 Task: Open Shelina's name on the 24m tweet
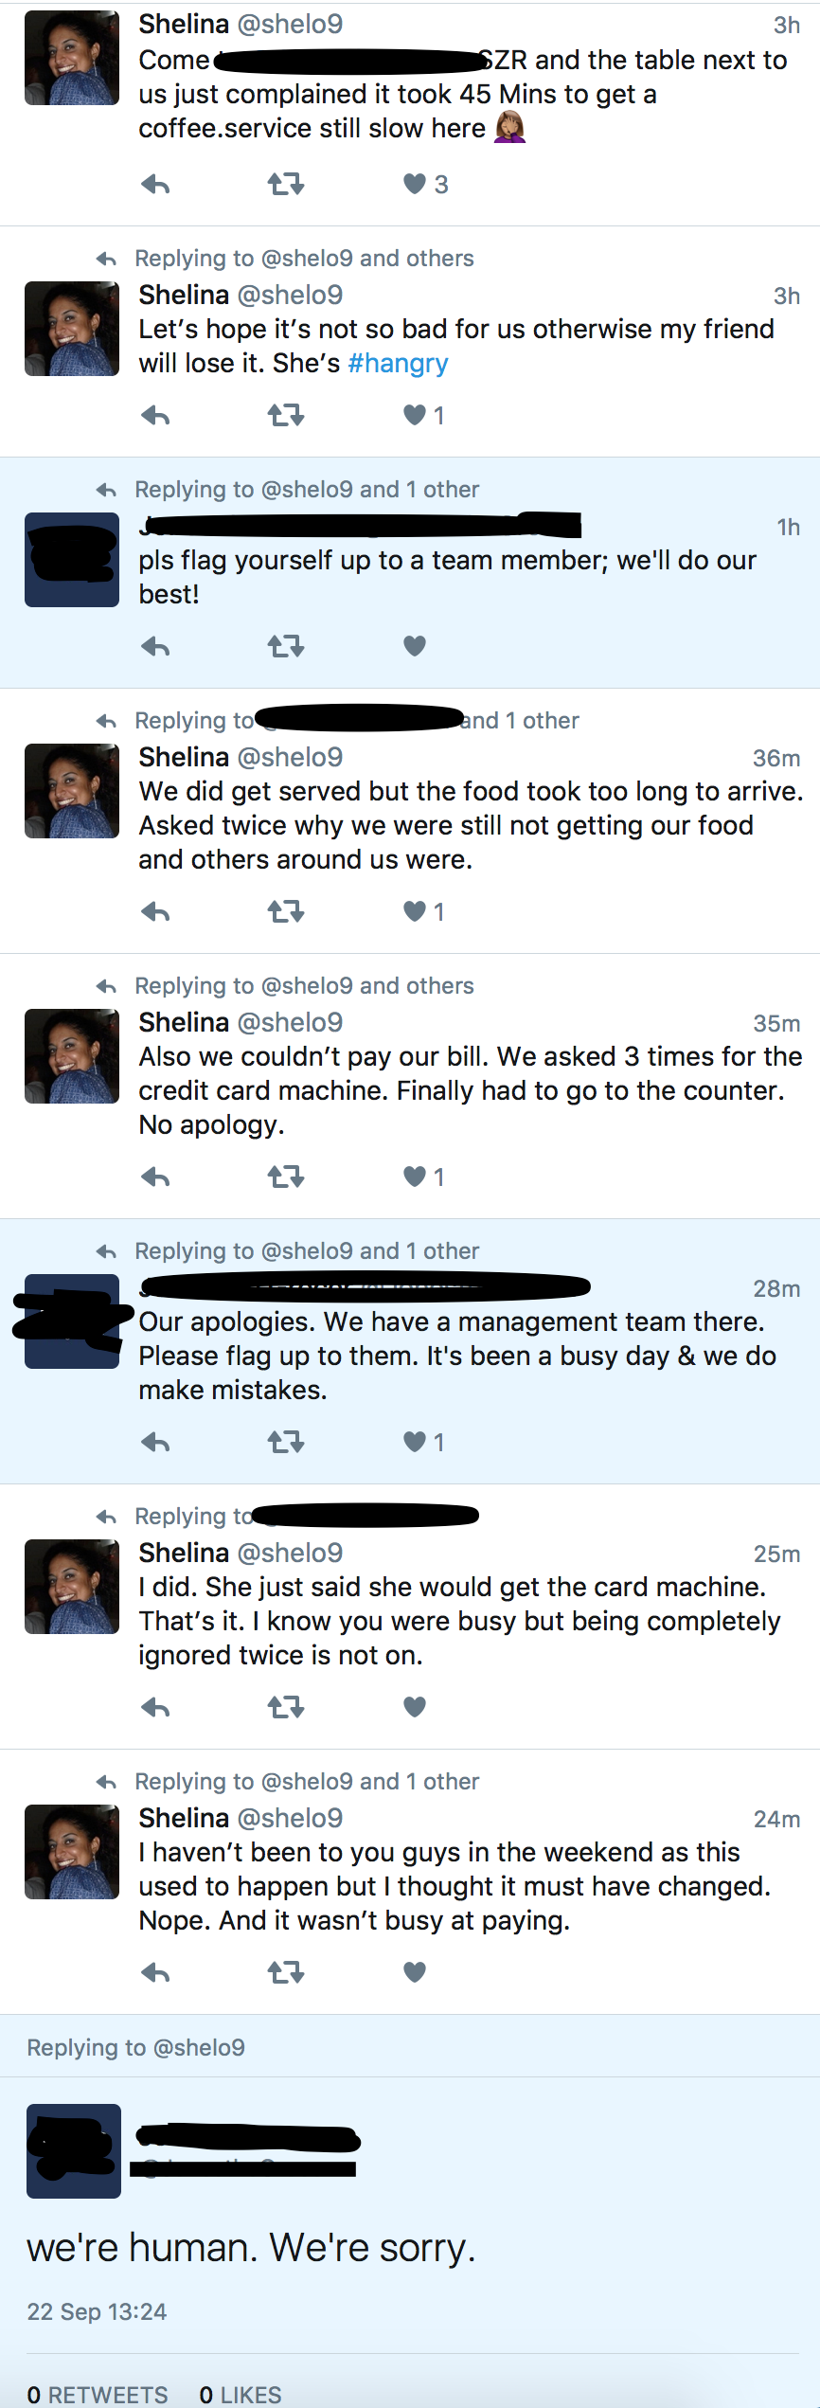[x=184, y=1819]
